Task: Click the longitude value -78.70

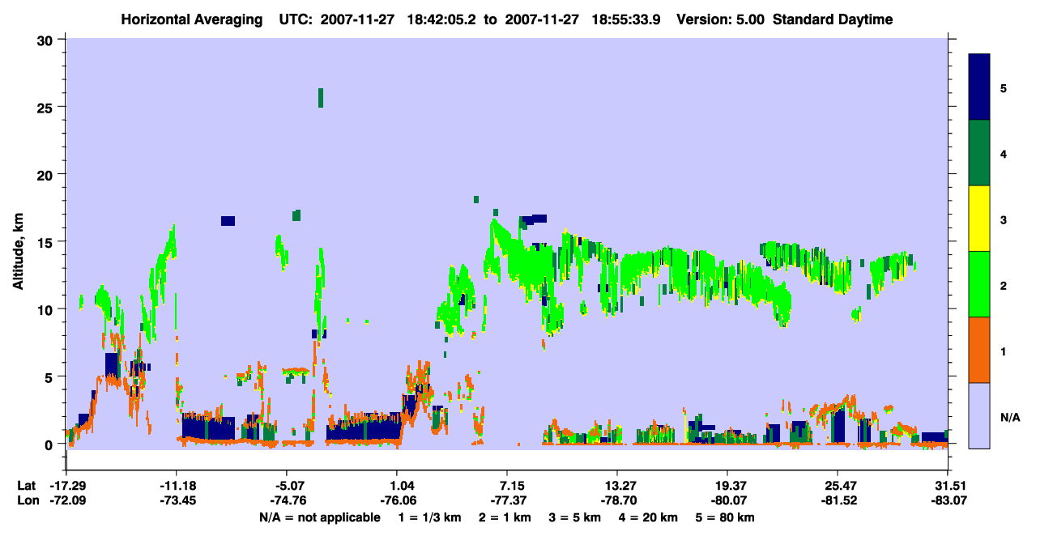Action: pyautogui.click(x=617, y=500)
